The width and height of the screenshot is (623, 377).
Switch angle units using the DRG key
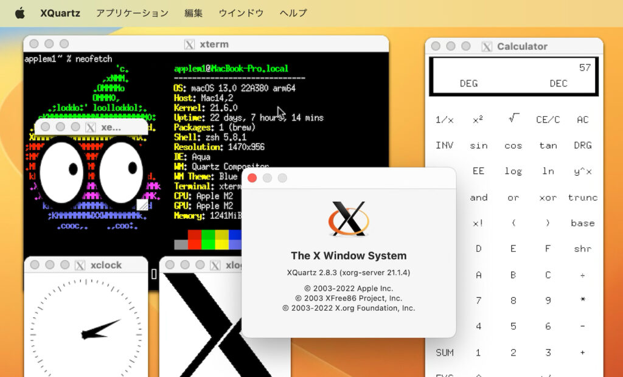582,145
